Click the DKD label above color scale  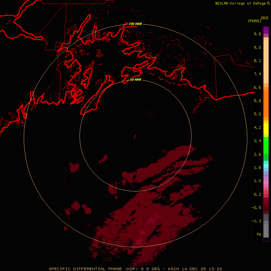pyautogui.click(x=265, y=18)
